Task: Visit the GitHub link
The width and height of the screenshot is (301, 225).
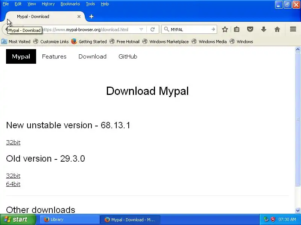Action: tap(128, 57)
